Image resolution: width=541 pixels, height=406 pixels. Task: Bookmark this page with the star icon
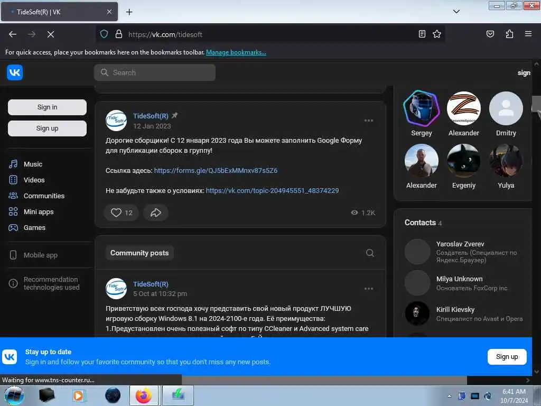(437, 34)
